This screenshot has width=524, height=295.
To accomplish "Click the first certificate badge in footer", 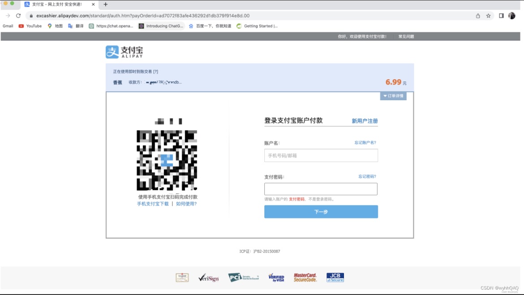I will click(182, 278).
